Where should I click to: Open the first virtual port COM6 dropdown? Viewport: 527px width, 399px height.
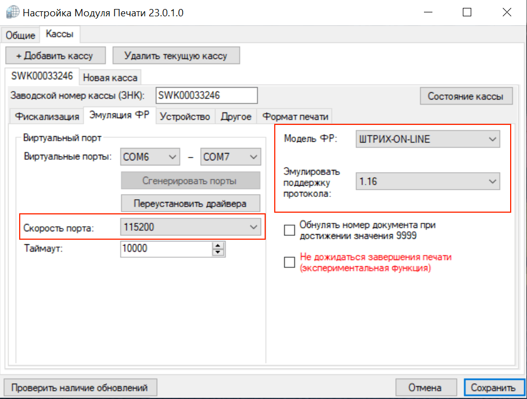150,157
